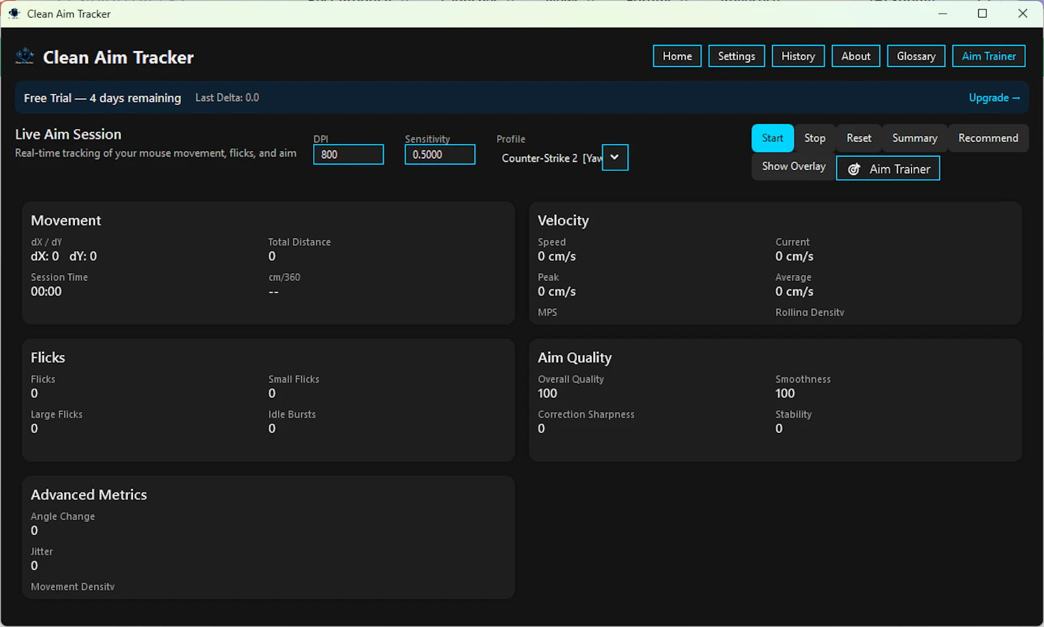Click the Movement Density label
Viewport: 1044px width, 627px height.
(72, 587)
